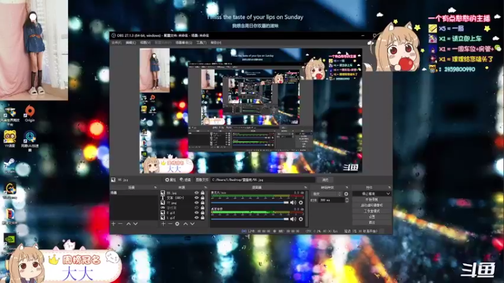Move the selected source up
Image resolution: width=504 pixels, height=283 pixels.
[185, 224]
